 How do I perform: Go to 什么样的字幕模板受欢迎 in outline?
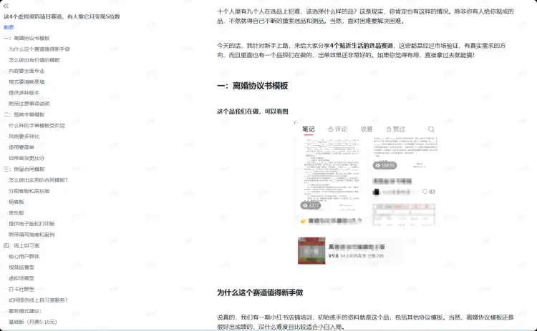pos(37,126)
